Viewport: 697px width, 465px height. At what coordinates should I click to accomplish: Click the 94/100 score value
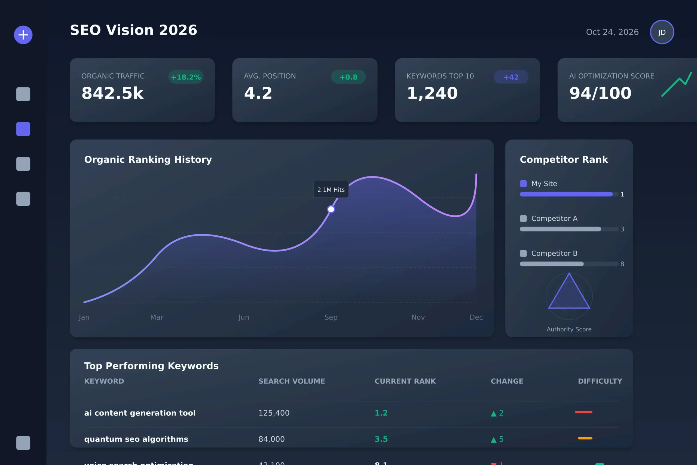click(600, 93)
